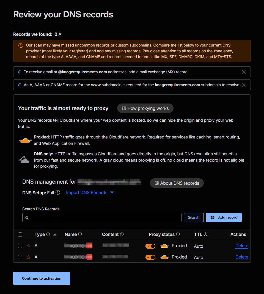Click the book icon on How proxying works
This screenshot has height=294, width=264.
point(124,108)
